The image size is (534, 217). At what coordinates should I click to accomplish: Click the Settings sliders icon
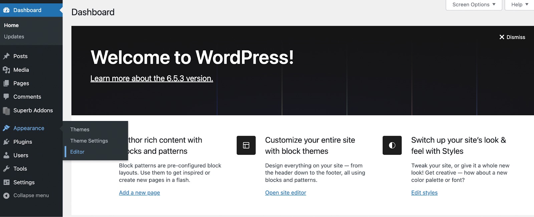pyautogui.click(x=6, y=182)
